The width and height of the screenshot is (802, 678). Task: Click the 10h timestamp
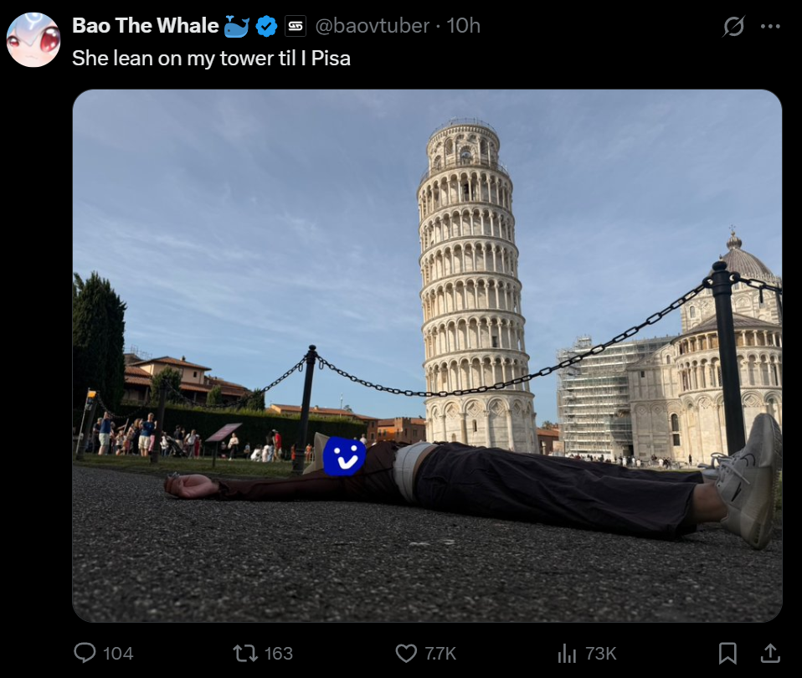pos(464,26)
